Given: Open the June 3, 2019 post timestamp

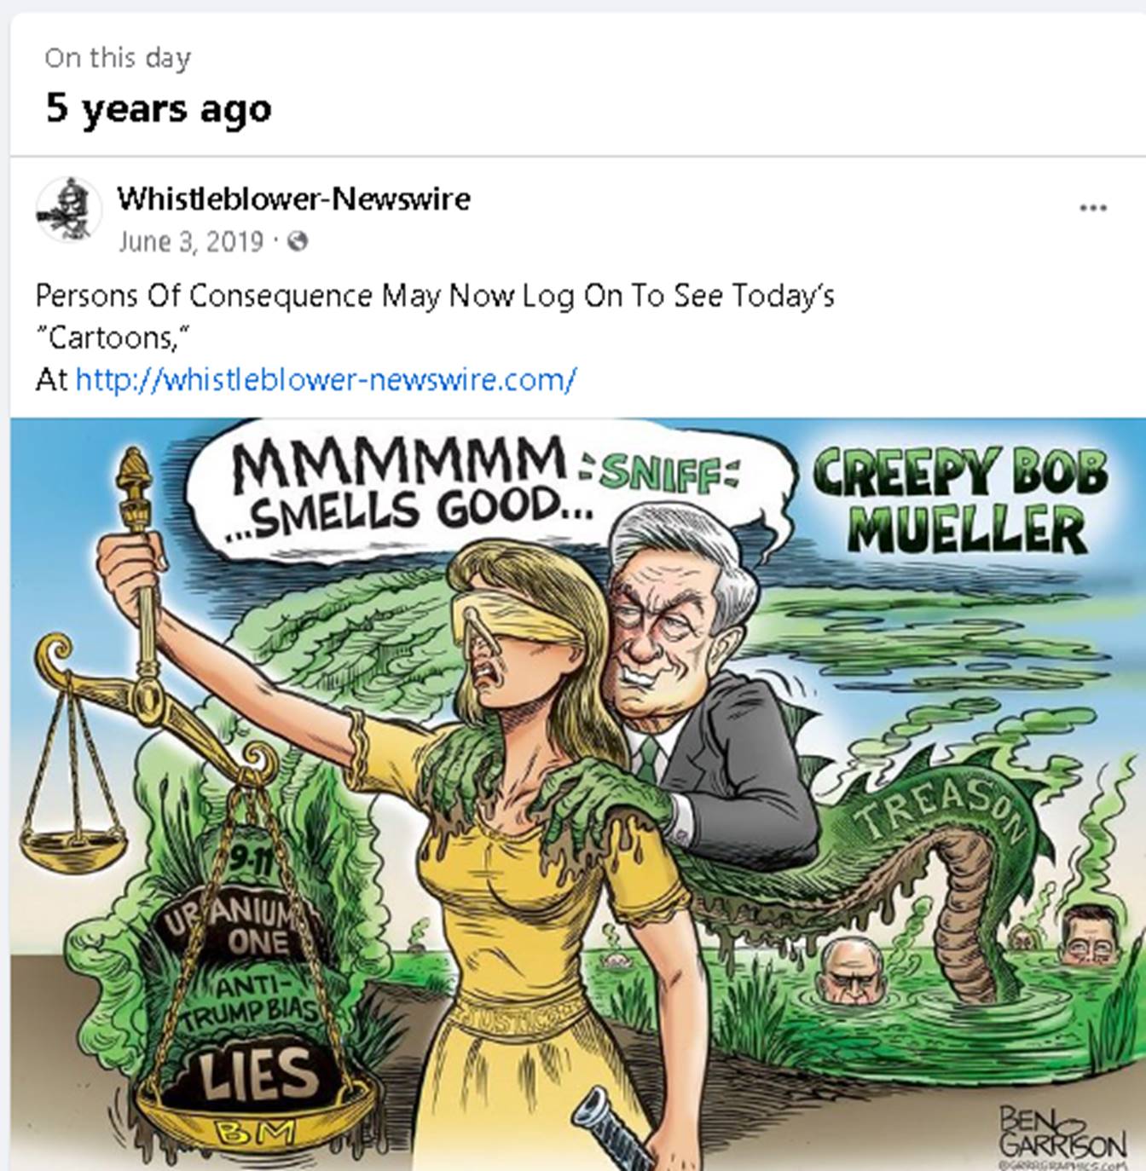Looking at the screenshot, I should [191, 241].
